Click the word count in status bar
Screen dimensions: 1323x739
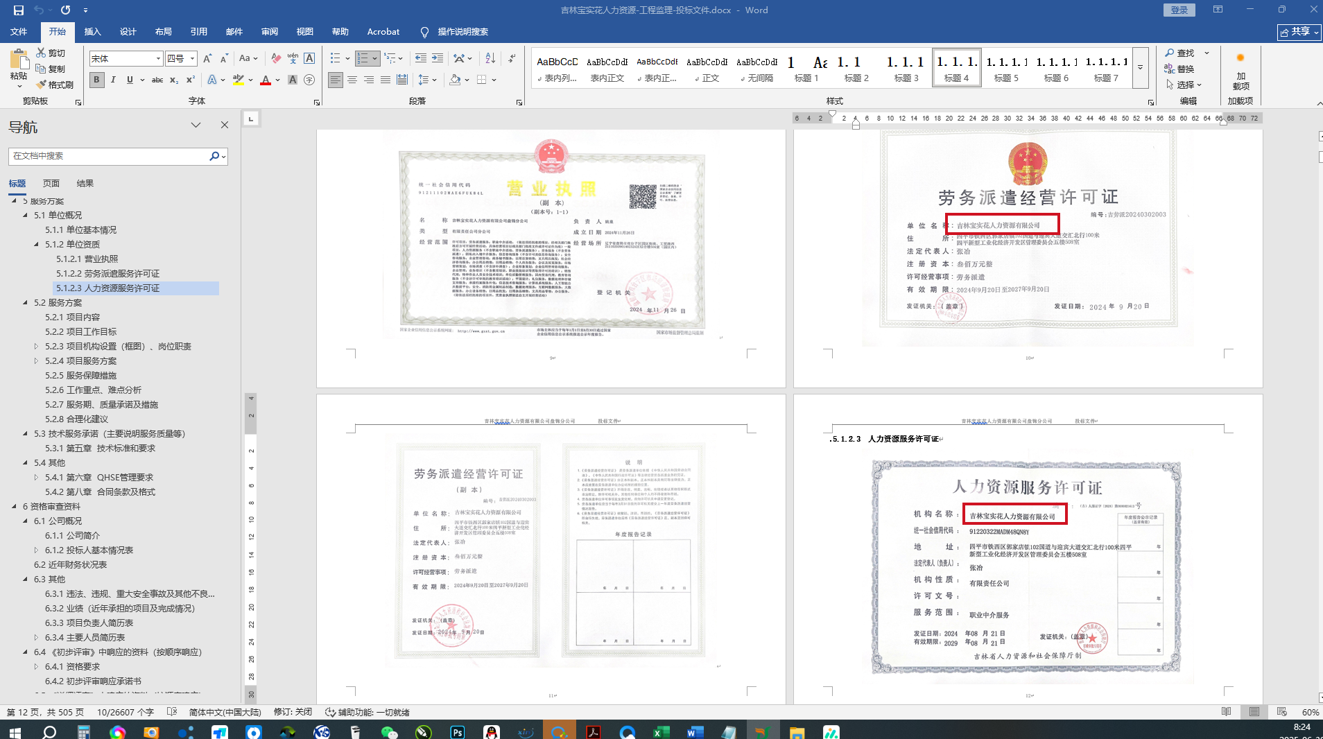126,713
